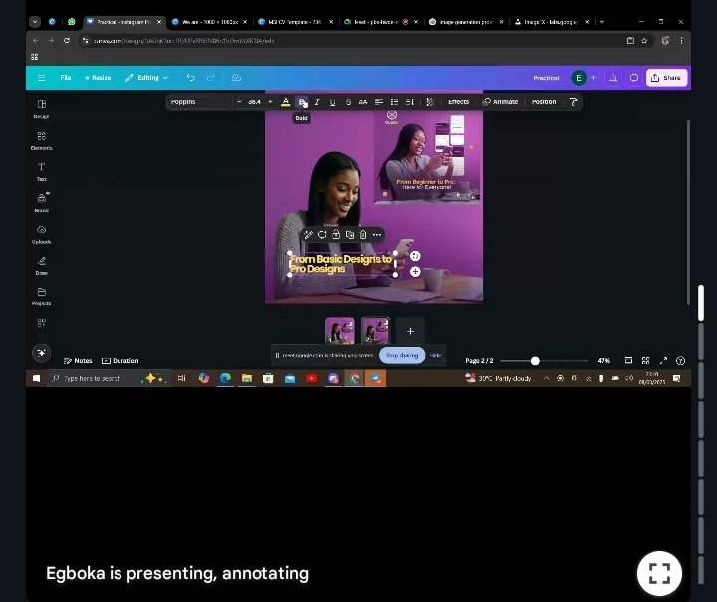
Task: Lock the selected text element
Action: click(336, 234)
